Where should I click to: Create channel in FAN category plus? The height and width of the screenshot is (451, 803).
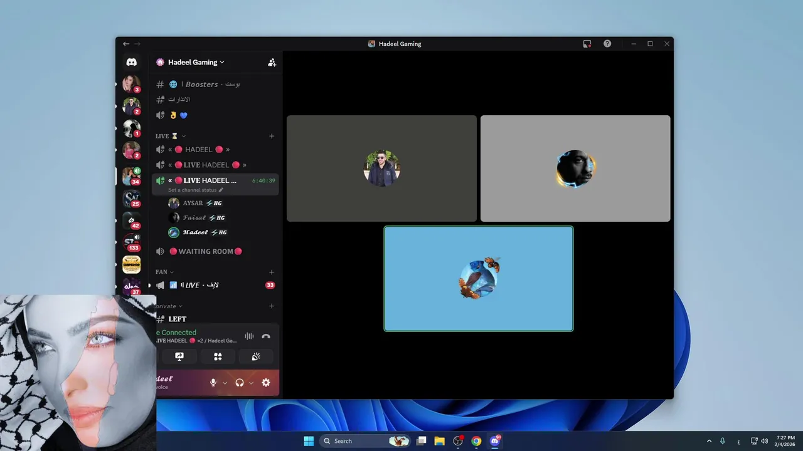coord(272,272)
